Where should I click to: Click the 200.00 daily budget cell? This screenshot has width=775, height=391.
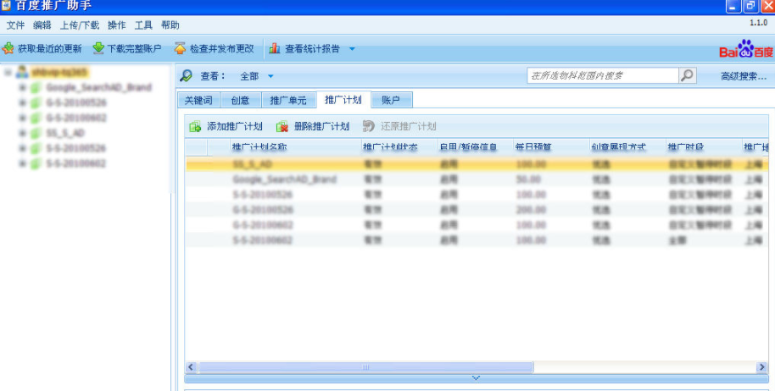(x=531, y=210)
